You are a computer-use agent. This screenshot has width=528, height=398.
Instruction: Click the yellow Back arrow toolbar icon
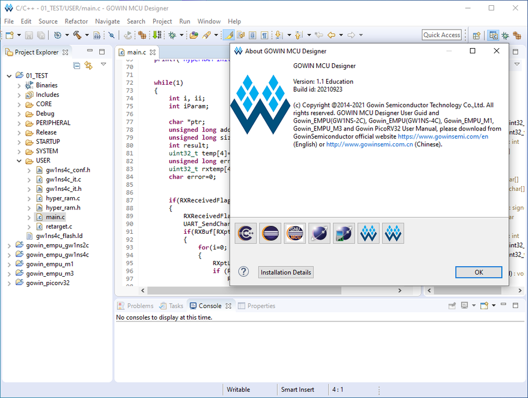click(x=331, y=35)
